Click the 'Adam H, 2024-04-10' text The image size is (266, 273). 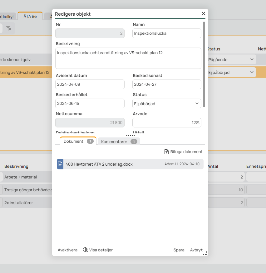[x=182, y=164]
